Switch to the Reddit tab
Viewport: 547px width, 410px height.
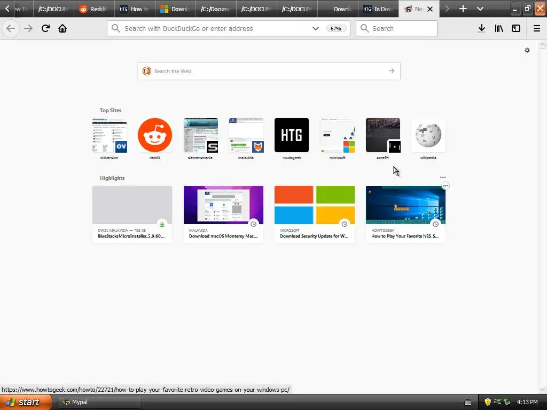94,9
